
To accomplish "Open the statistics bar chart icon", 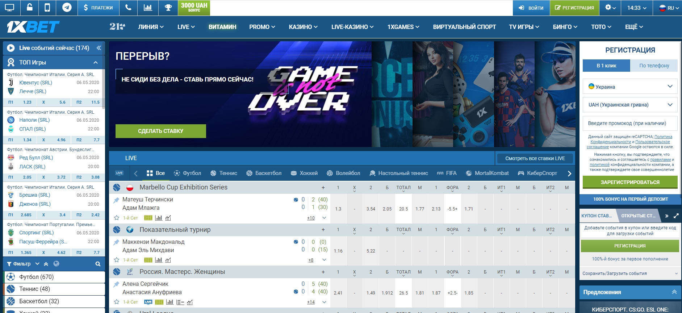I will [x=148, y=8].
